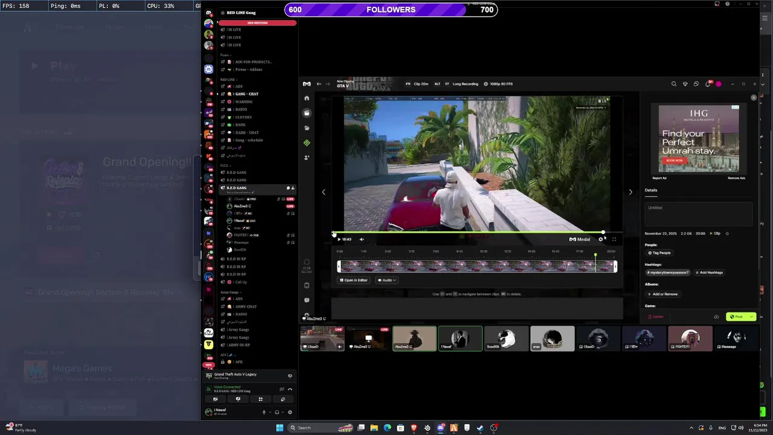Toggle Discord microphone mute
Image resolution: width=773 pixels, height=435 pixels.
(x=263, y=413)
